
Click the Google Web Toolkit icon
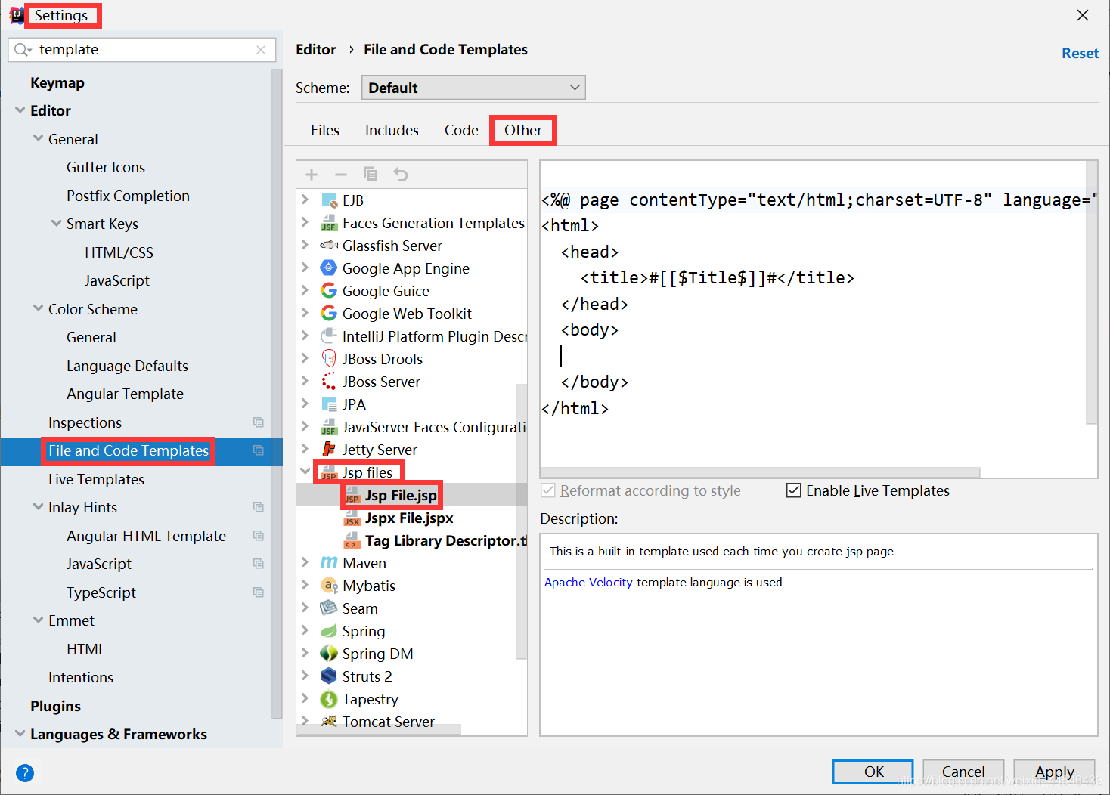(x=329, y=314)
